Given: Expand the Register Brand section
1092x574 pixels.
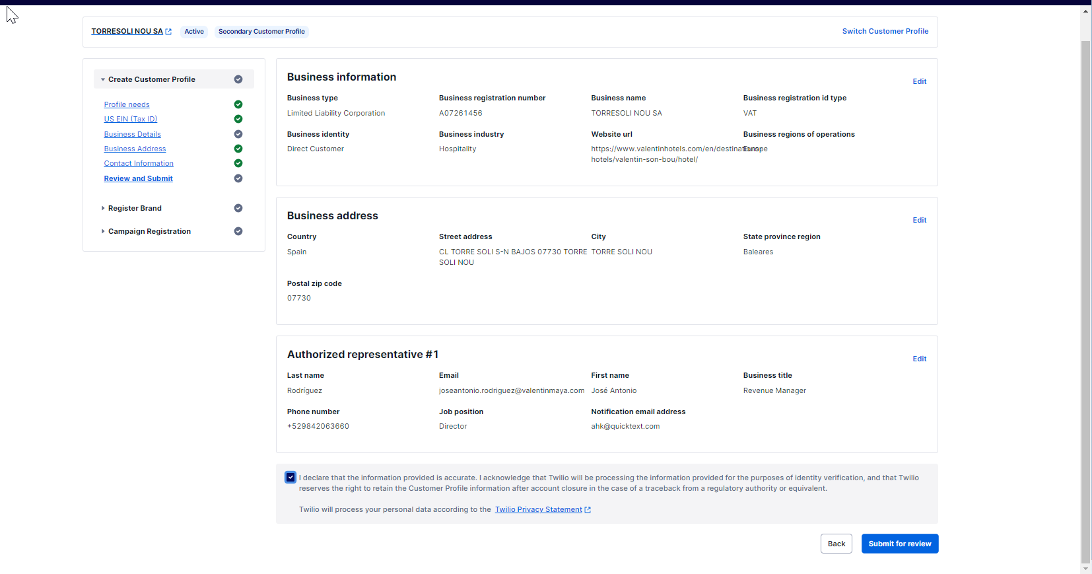Looking at the screenshot, I should [103, 208].
